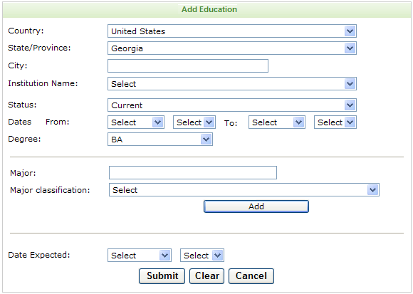Open the Major classification dropdown

(x=244, y=190)
